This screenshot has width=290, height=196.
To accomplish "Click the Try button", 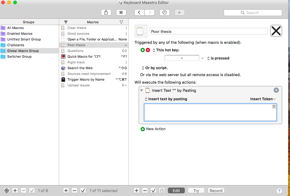I will (x=196, y=191).
